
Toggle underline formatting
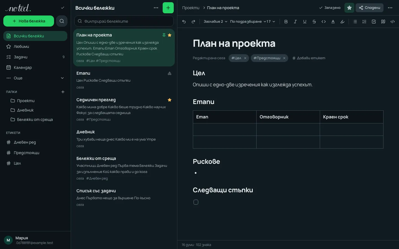tap(305, 22)
